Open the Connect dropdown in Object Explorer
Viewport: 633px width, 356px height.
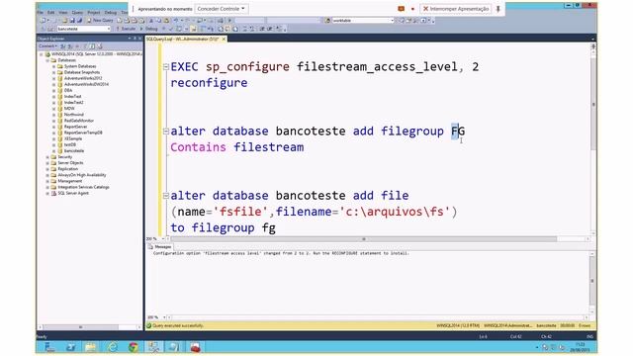[48, 46]
